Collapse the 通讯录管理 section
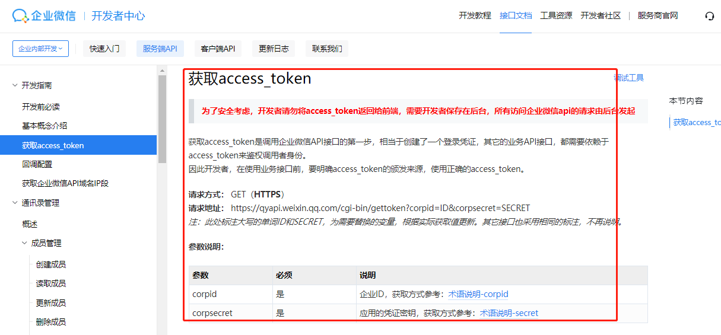The width and height of the screenshot is (721, 335). point(15,203)
